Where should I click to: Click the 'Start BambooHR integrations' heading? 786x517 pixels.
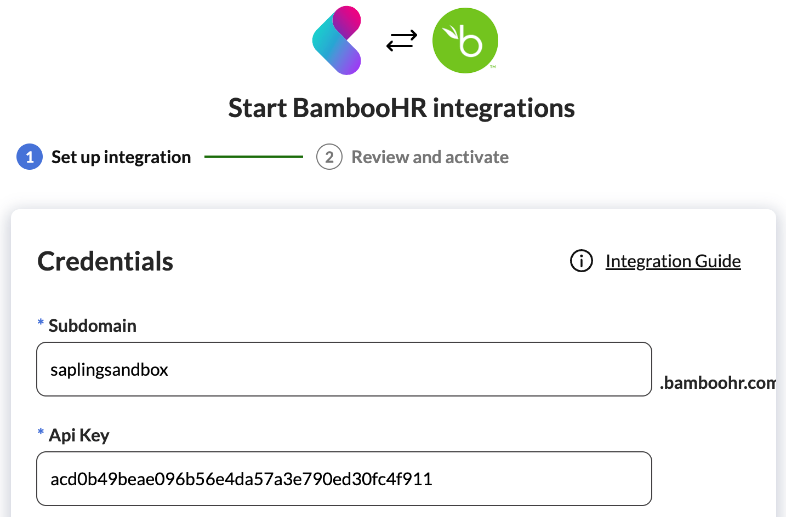[401, 108]
